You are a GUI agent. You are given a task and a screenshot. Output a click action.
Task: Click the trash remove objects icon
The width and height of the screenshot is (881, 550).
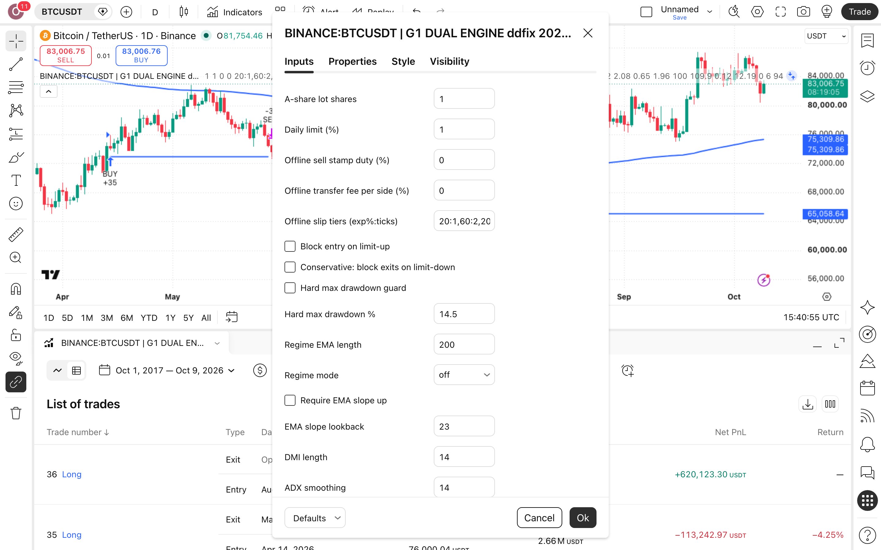click(x=16, y=413)
